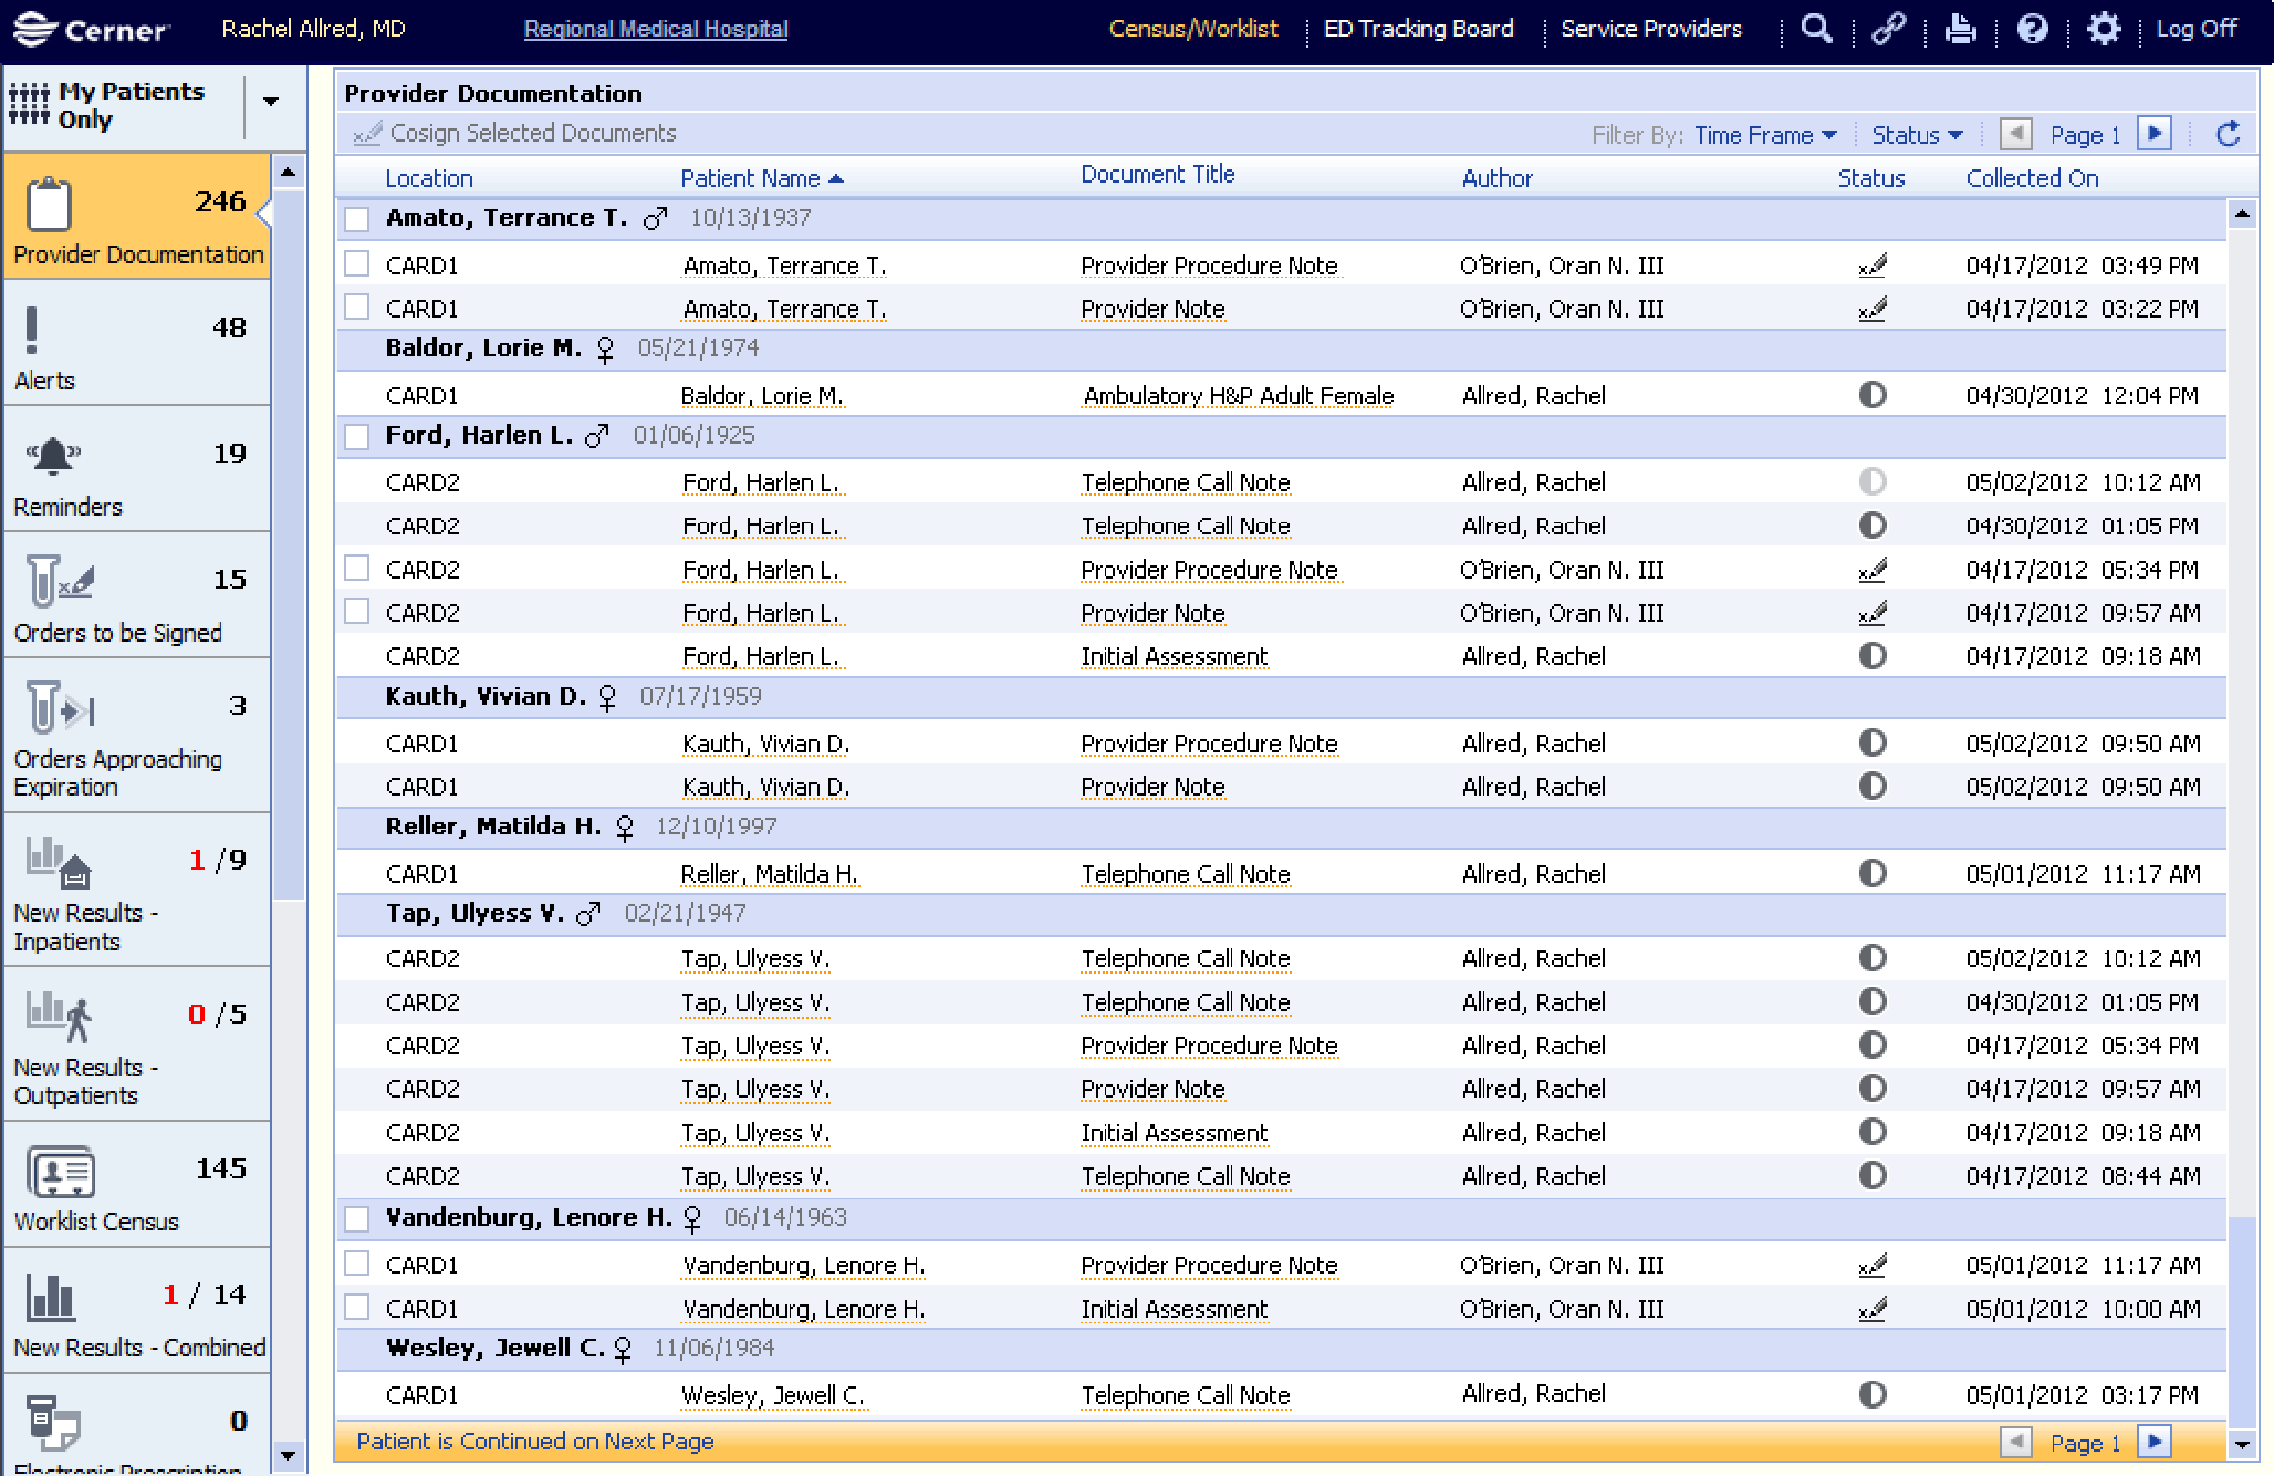
Task: Click the printer icon in top bar
Action: [1960, 29]
